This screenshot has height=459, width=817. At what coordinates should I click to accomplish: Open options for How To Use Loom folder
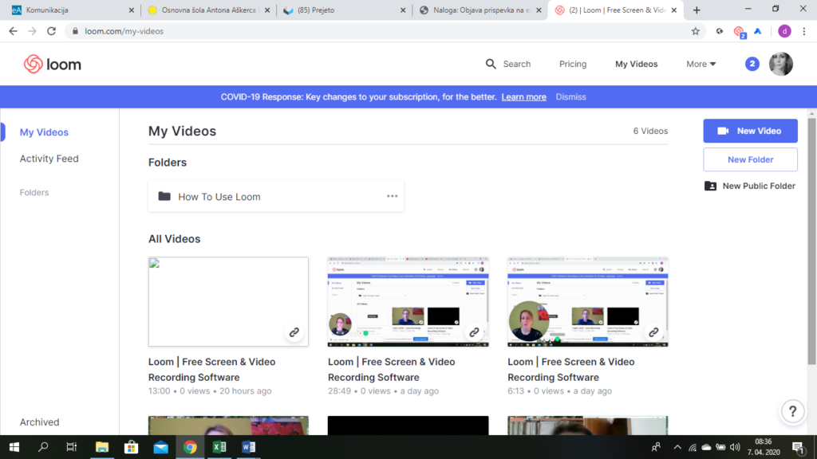point(392,196)
